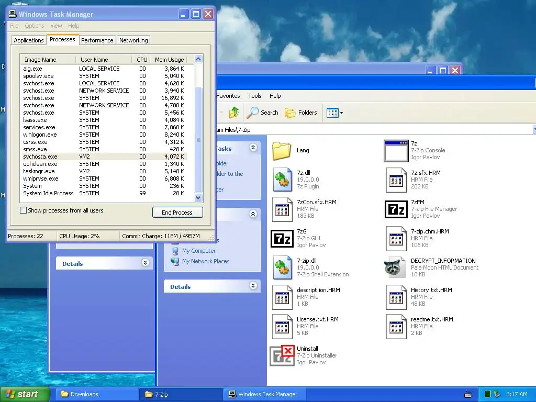
Task: Click the green system tray icon
Action: 488,395
